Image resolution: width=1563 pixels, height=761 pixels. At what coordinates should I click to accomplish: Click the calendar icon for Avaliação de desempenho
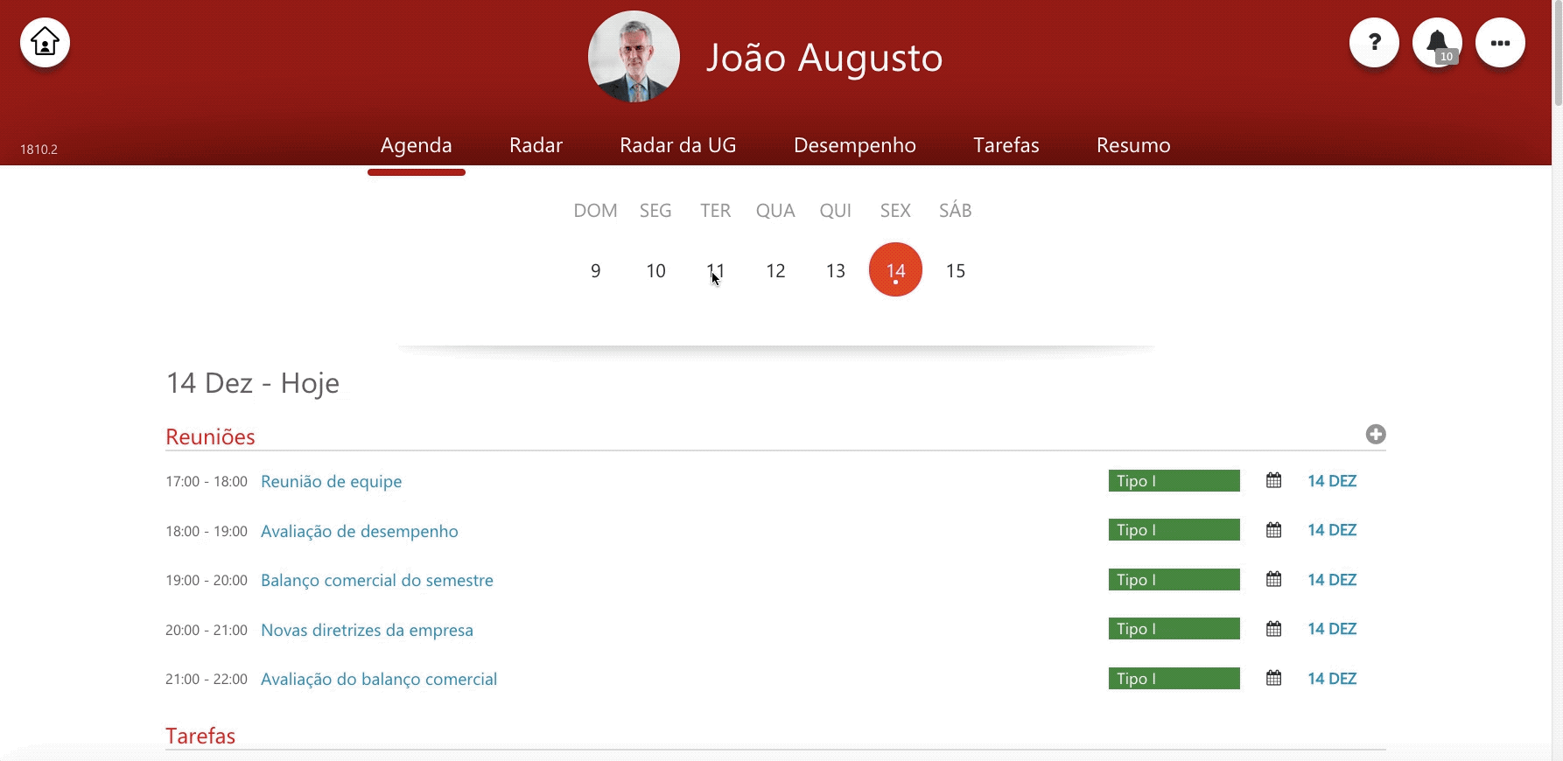[x=1274, y=530]
